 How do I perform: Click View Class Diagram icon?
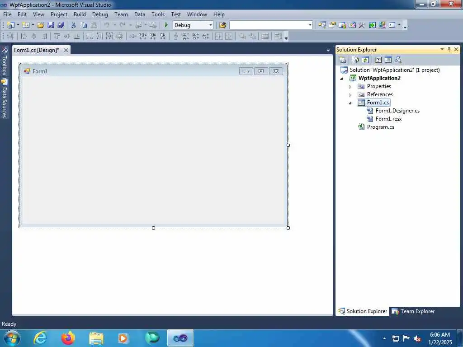click(x=398, y=60)
